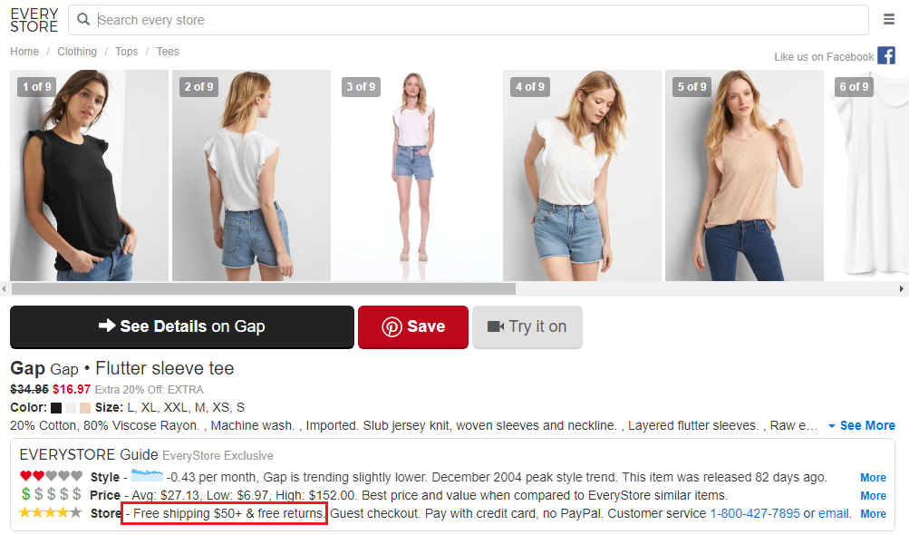
Task: Click the scrollbar right arrow
Action: click(902, 288)
